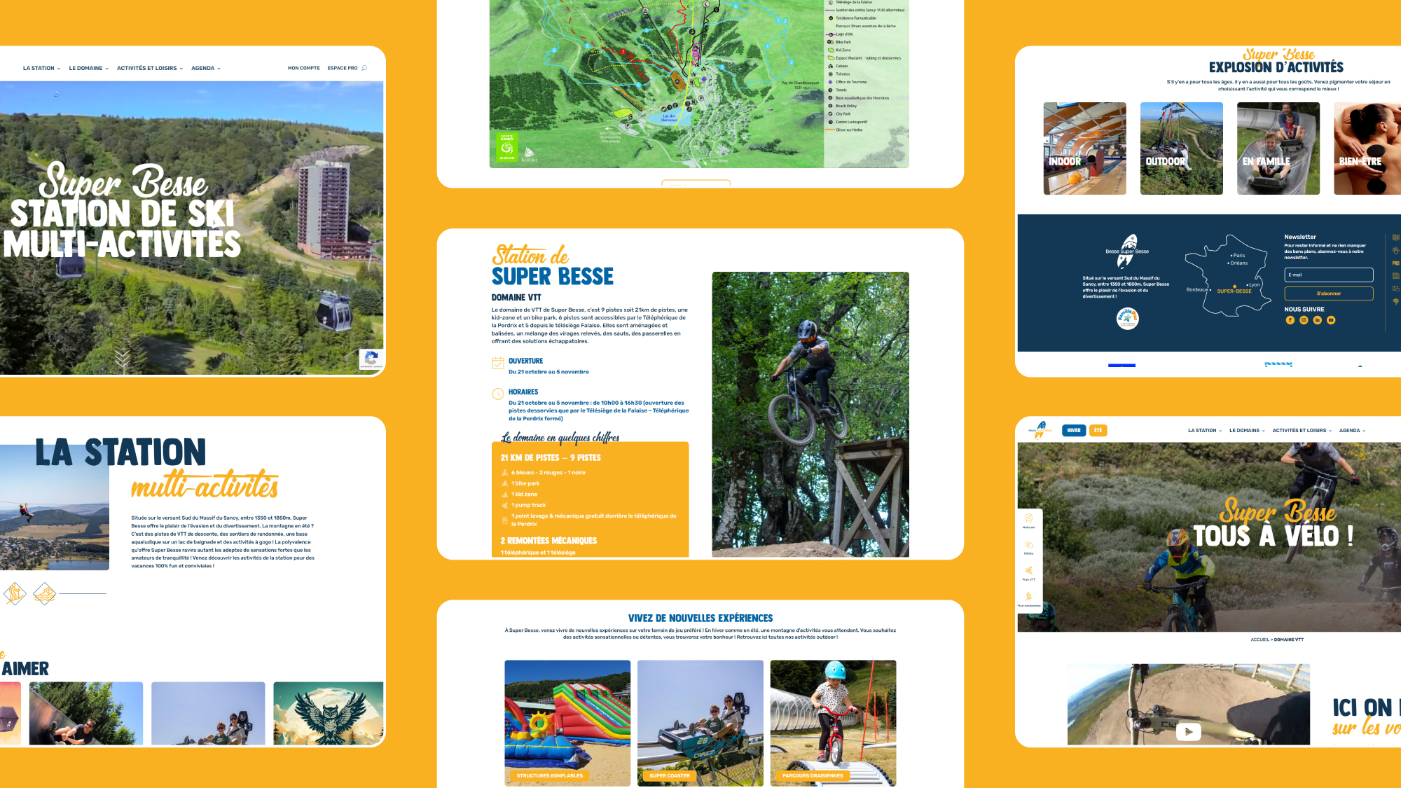Click the E-mail input field
The height and width of the screenshot is (788, 1401).
[x=1332, y=274]
